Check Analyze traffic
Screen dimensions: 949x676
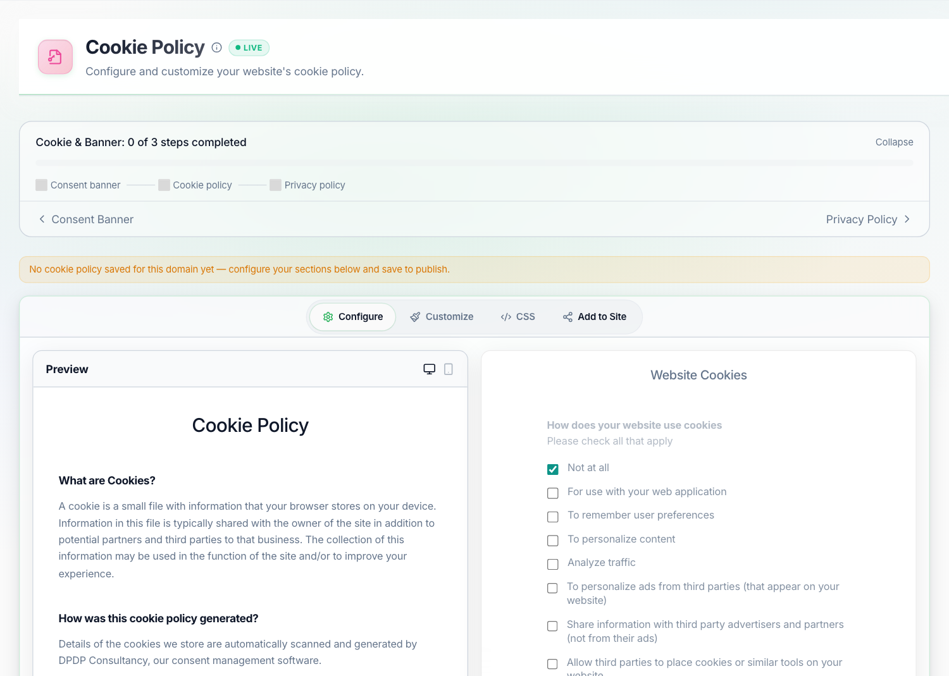(553, 564)
